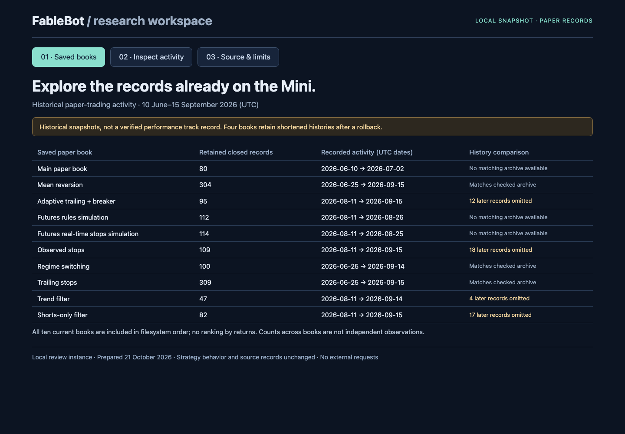
Task: Click date range 2026-06-25 → 2026-09-14
Action: point(363,266)
